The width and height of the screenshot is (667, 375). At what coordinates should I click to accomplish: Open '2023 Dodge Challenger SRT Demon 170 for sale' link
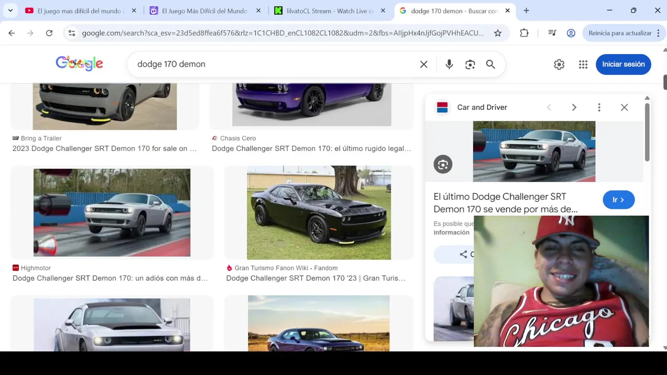tap(104, 148)
